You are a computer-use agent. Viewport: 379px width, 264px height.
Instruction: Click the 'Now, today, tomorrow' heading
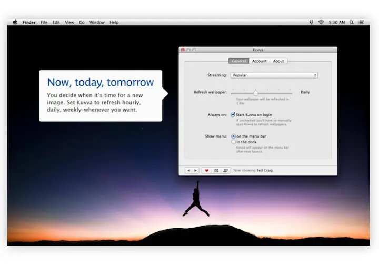click(101, 82)
